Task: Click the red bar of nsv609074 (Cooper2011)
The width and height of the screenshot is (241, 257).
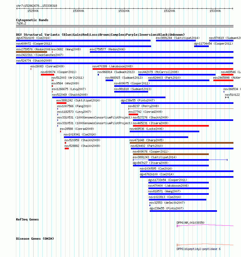Action: click(47, 75)
